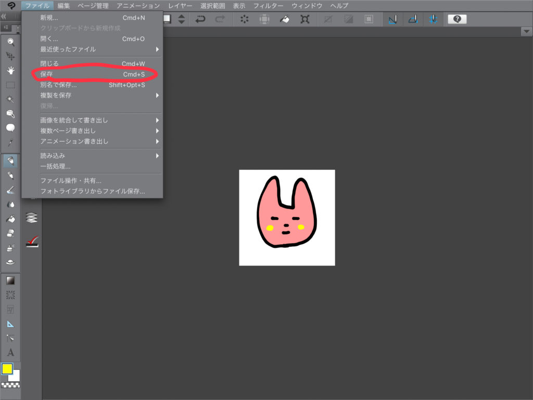Viewport: 533px width, 400px height.
Task: Select the Eyedropper tool
Action: 10,142
